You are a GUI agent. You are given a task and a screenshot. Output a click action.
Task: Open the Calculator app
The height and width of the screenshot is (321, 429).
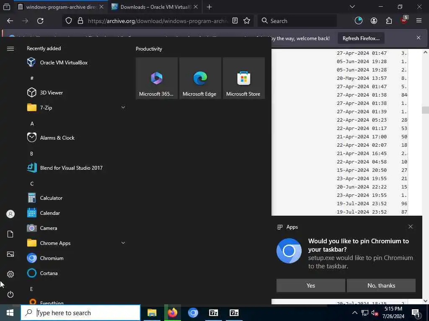(45, 198)
